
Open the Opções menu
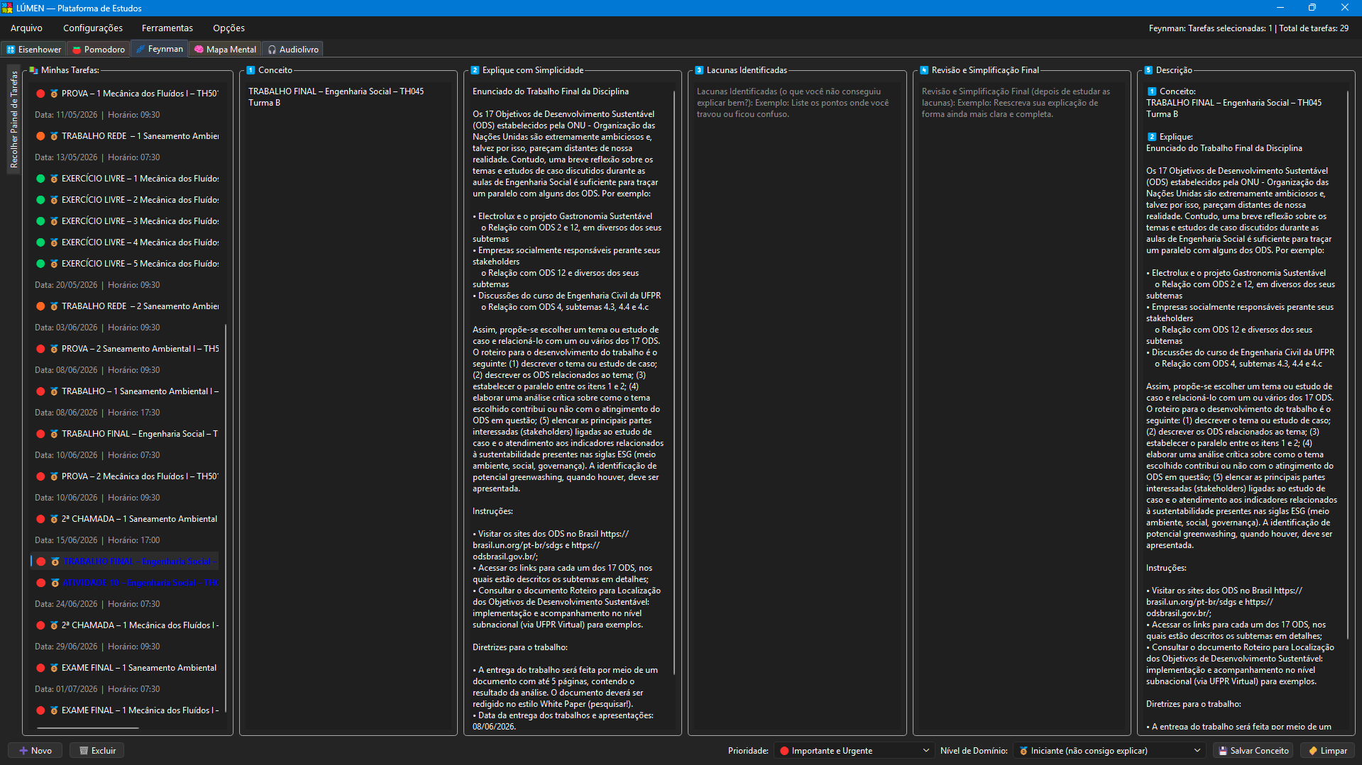pos(229,28)
